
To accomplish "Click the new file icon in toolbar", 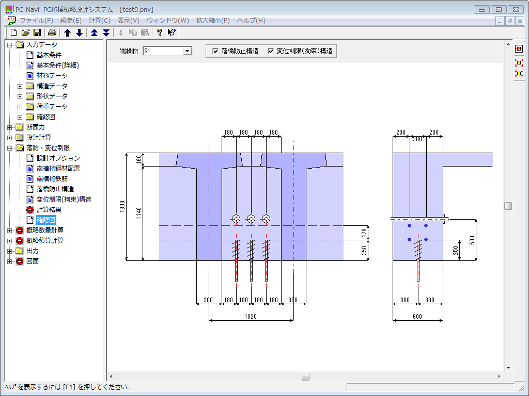I will coord(13,32).
